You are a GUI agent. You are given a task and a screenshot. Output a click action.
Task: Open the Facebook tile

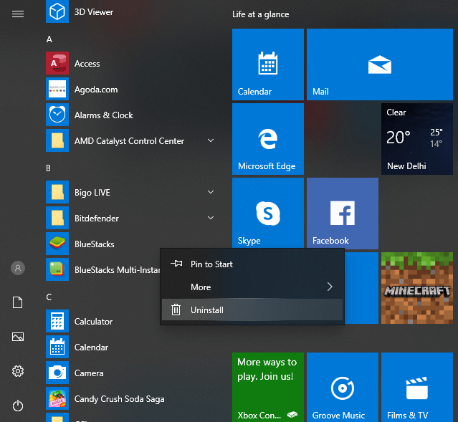343,214
